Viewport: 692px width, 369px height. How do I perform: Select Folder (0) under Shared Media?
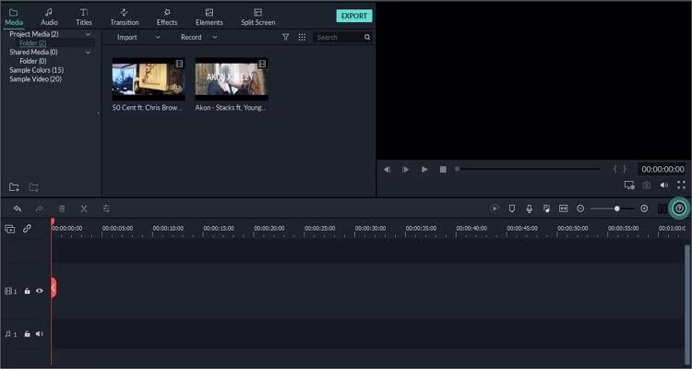point(33,61)
